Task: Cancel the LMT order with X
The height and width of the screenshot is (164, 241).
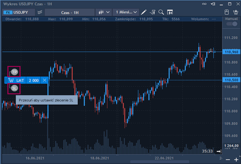Action: point(45,80)
